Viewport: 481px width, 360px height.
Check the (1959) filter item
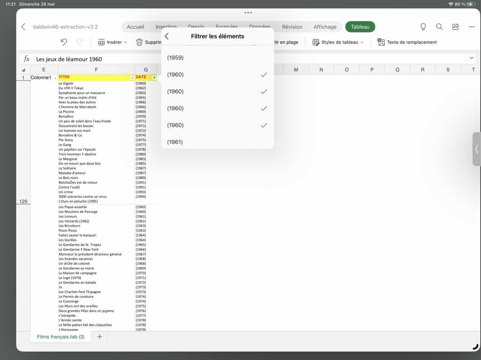coord(217,58)
